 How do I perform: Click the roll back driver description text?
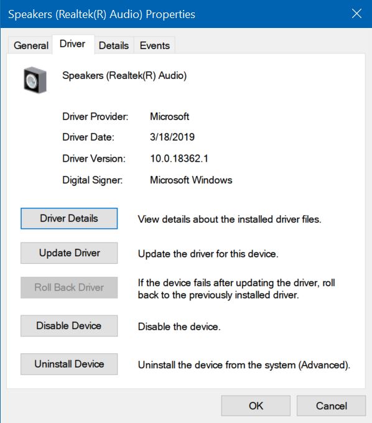(x=236, y=289)
